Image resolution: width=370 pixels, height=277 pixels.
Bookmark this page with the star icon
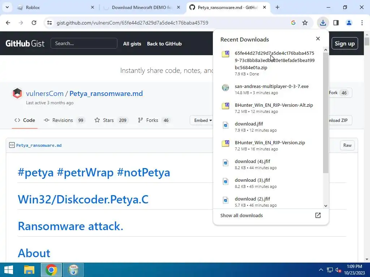[305, 23]
